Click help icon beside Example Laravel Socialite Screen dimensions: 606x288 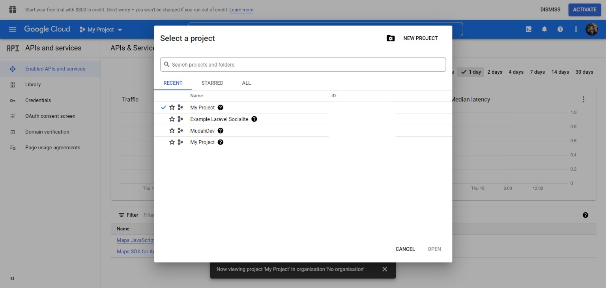[254, 119]
